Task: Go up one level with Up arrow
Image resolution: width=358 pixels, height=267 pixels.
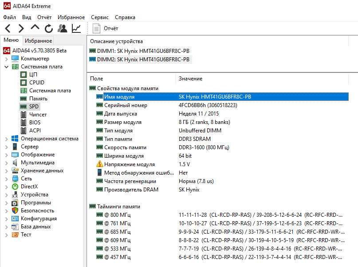Action: (x=35, y=28)
